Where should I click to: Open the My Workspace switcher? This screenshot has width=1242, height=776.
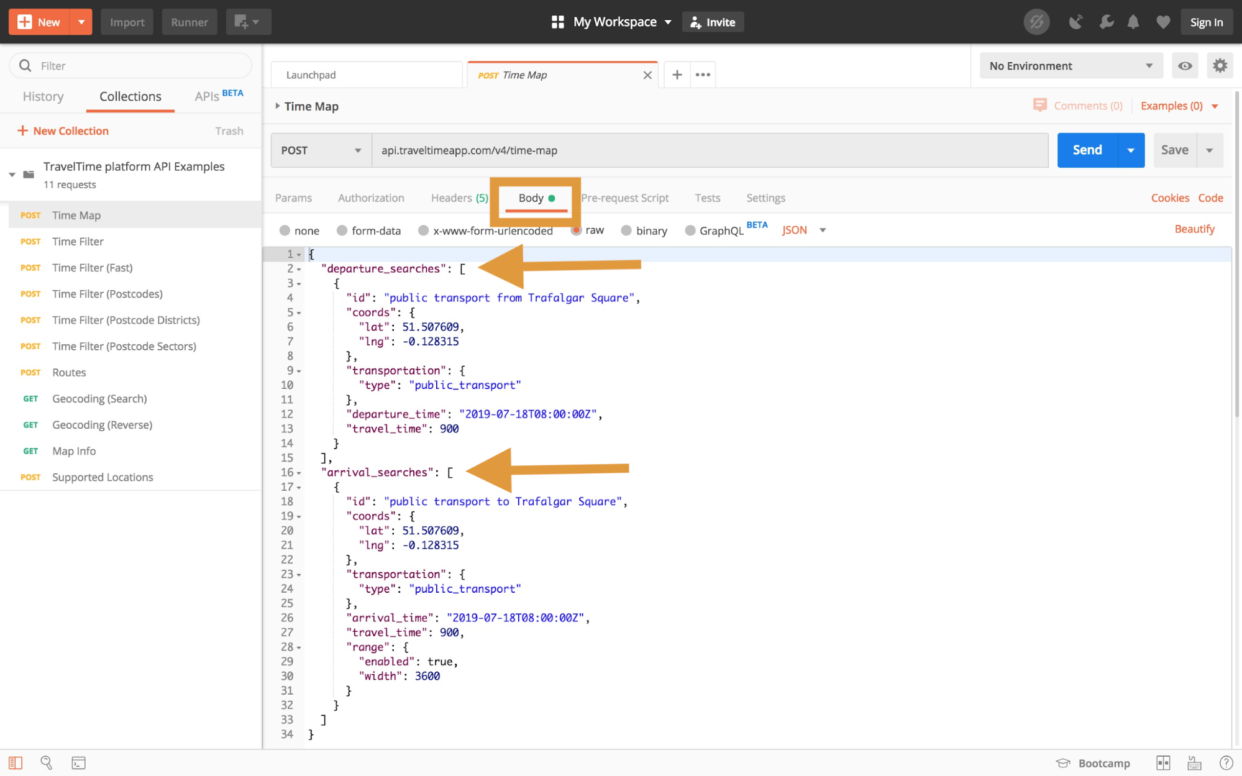click(612, 22)
